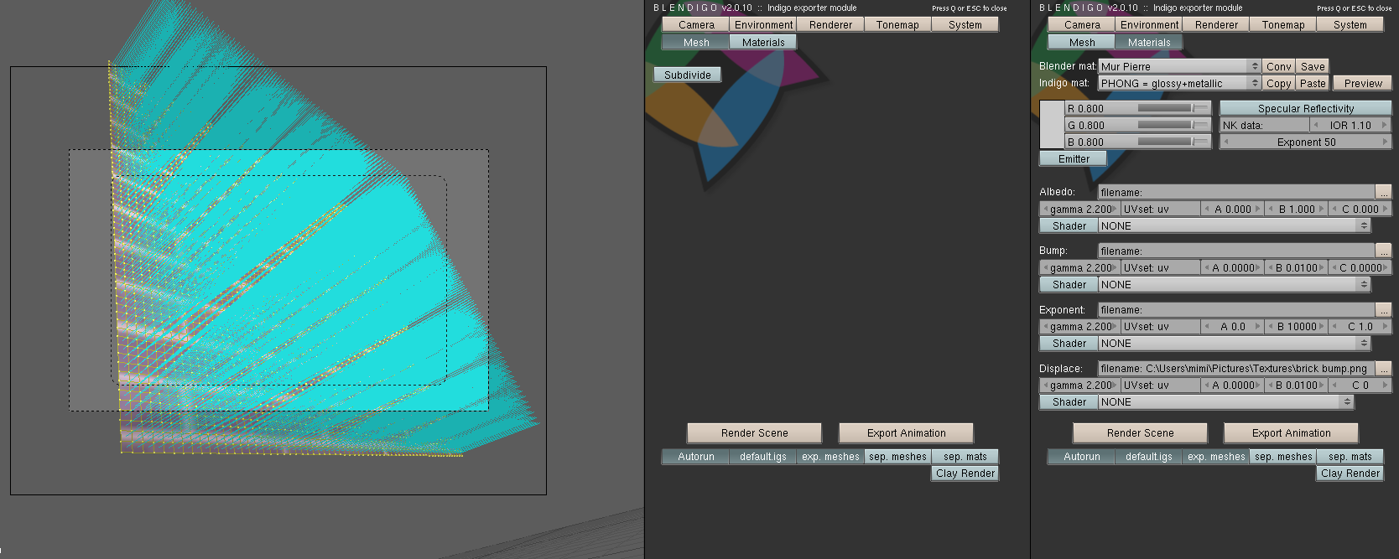
Task: Click the Subdivide button
Action: click(x=688, y=75)
